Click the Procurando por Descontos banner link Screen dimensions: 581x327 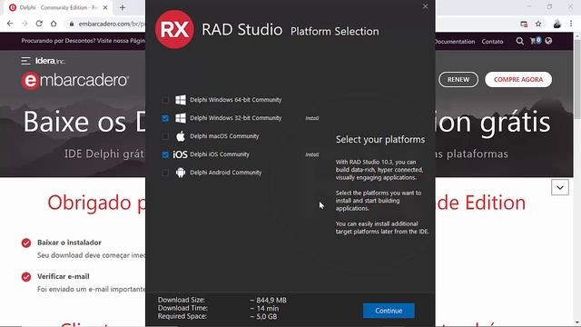click(x=84, y=41)
